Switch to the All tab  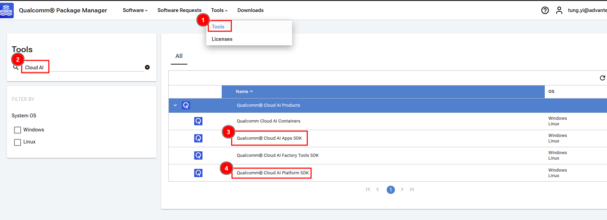pos(179,56)
